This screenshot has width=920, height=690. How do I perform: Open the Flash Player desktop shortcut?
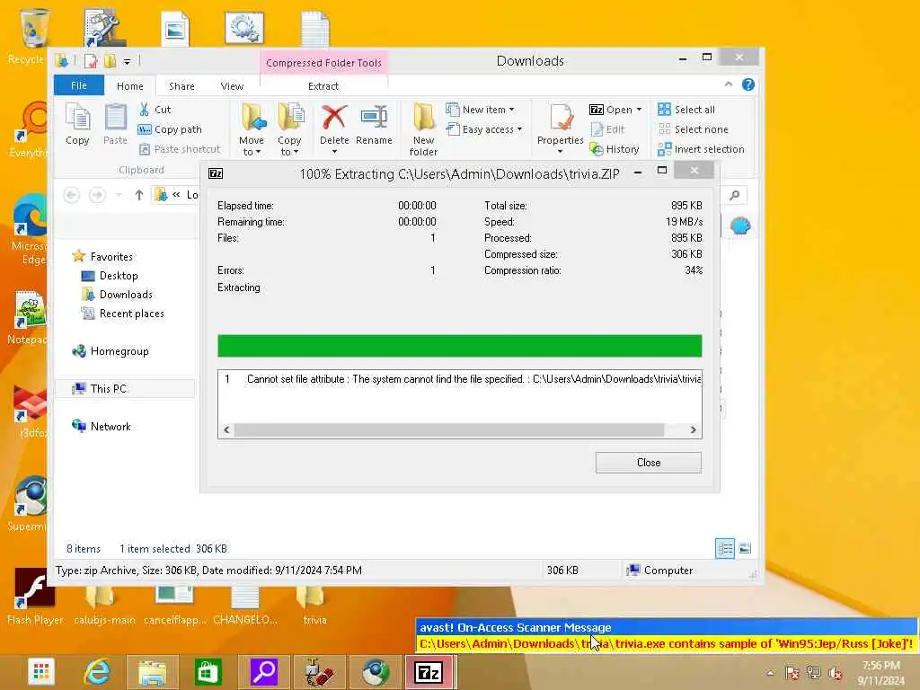(34, 597)
